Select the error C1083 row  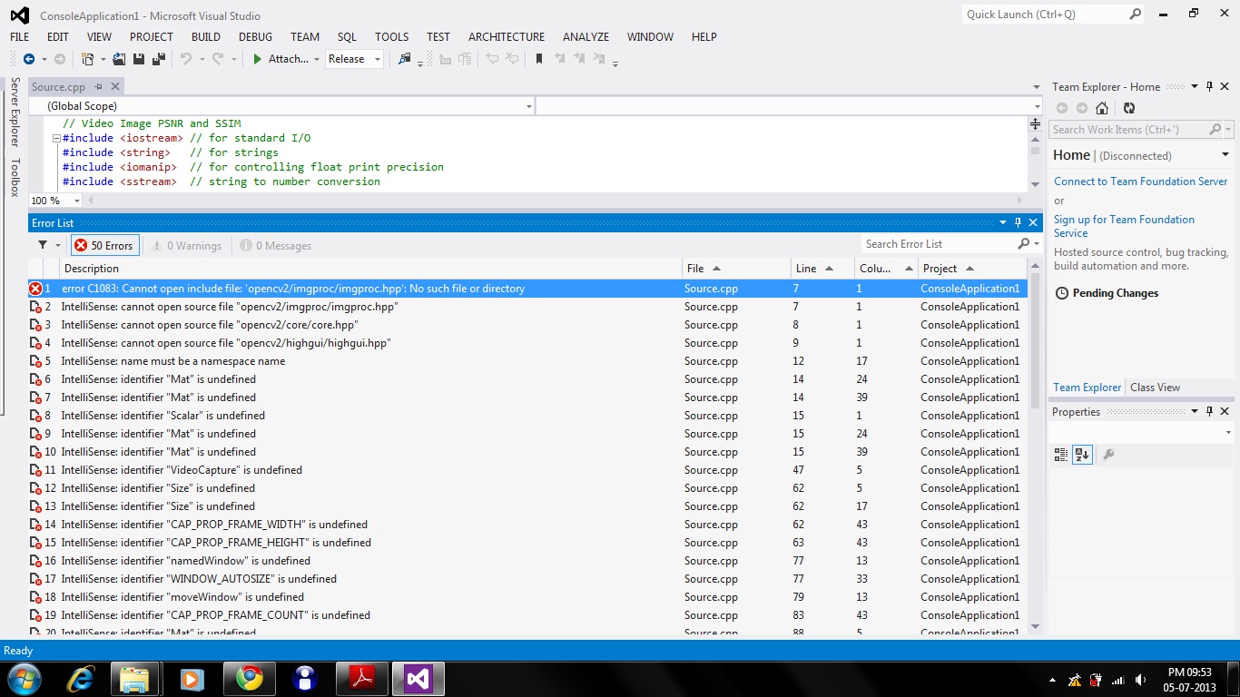click(527, 289)
